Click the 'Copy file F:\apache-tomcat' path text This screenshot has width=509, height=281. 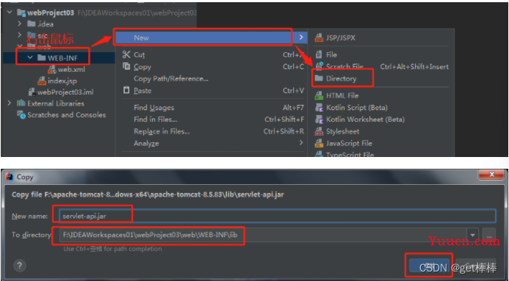point(148,194)
